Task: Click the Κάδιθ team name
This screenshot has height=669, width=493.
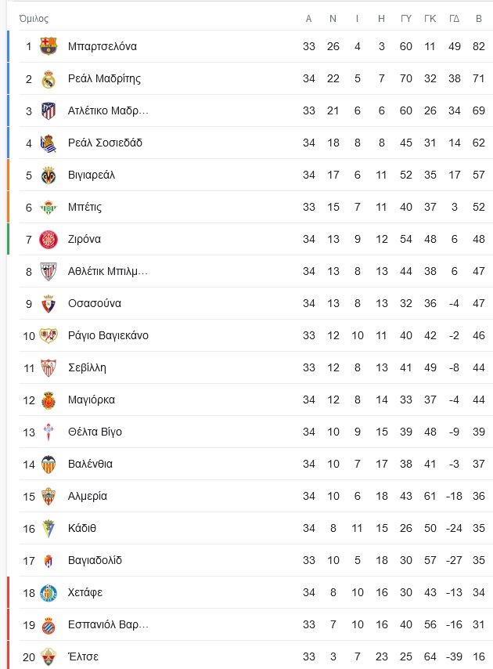Action: (82, 528)
